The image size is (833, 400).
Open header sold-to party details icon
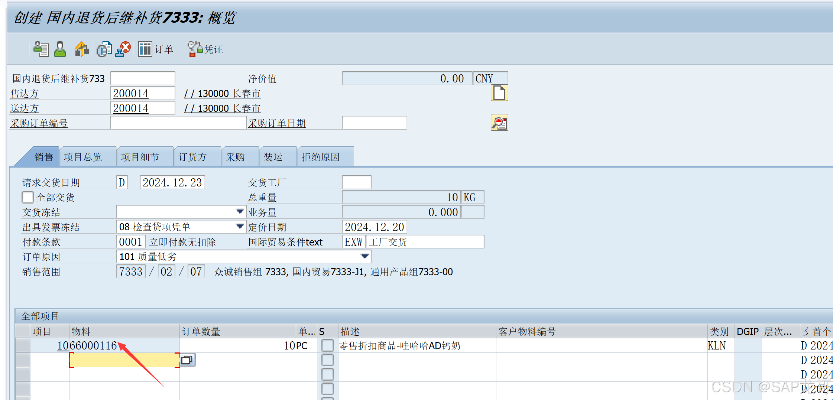[x=41, y=49]
